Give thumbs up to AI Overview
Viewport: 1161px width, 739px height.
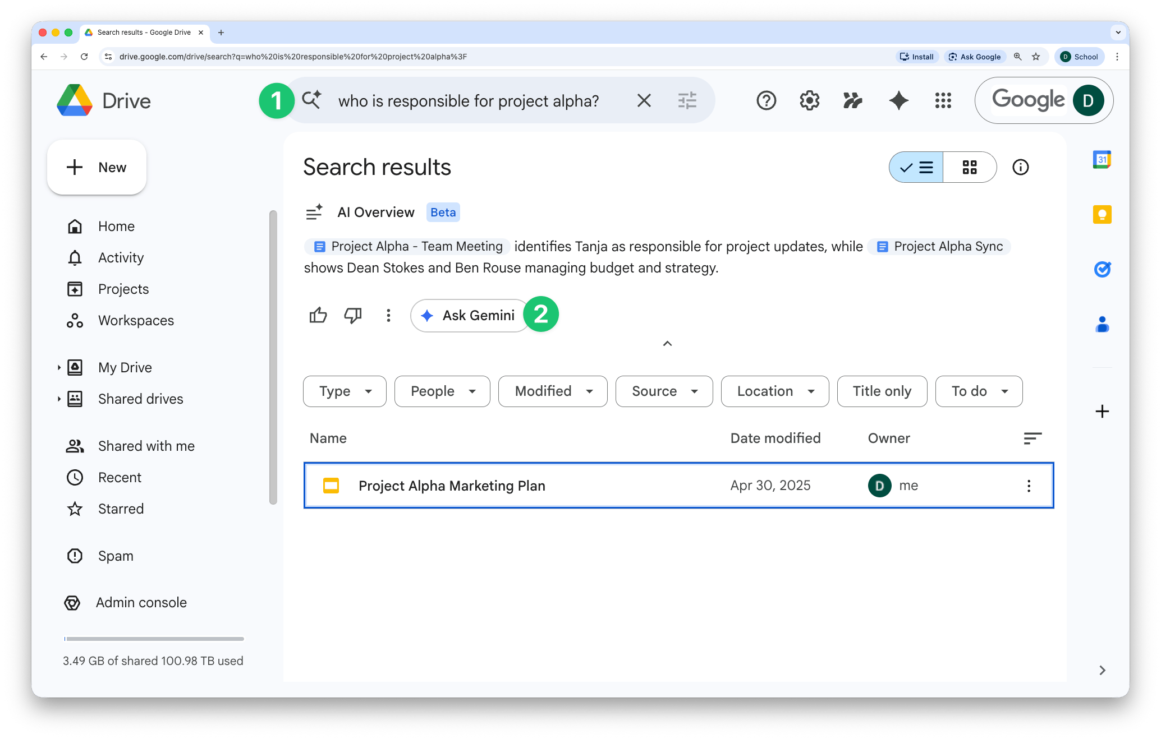[x=318, y=316]
